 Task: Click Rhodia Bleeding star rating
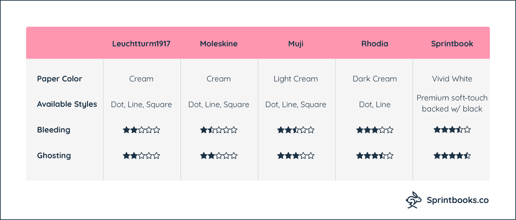coord(375,130)
